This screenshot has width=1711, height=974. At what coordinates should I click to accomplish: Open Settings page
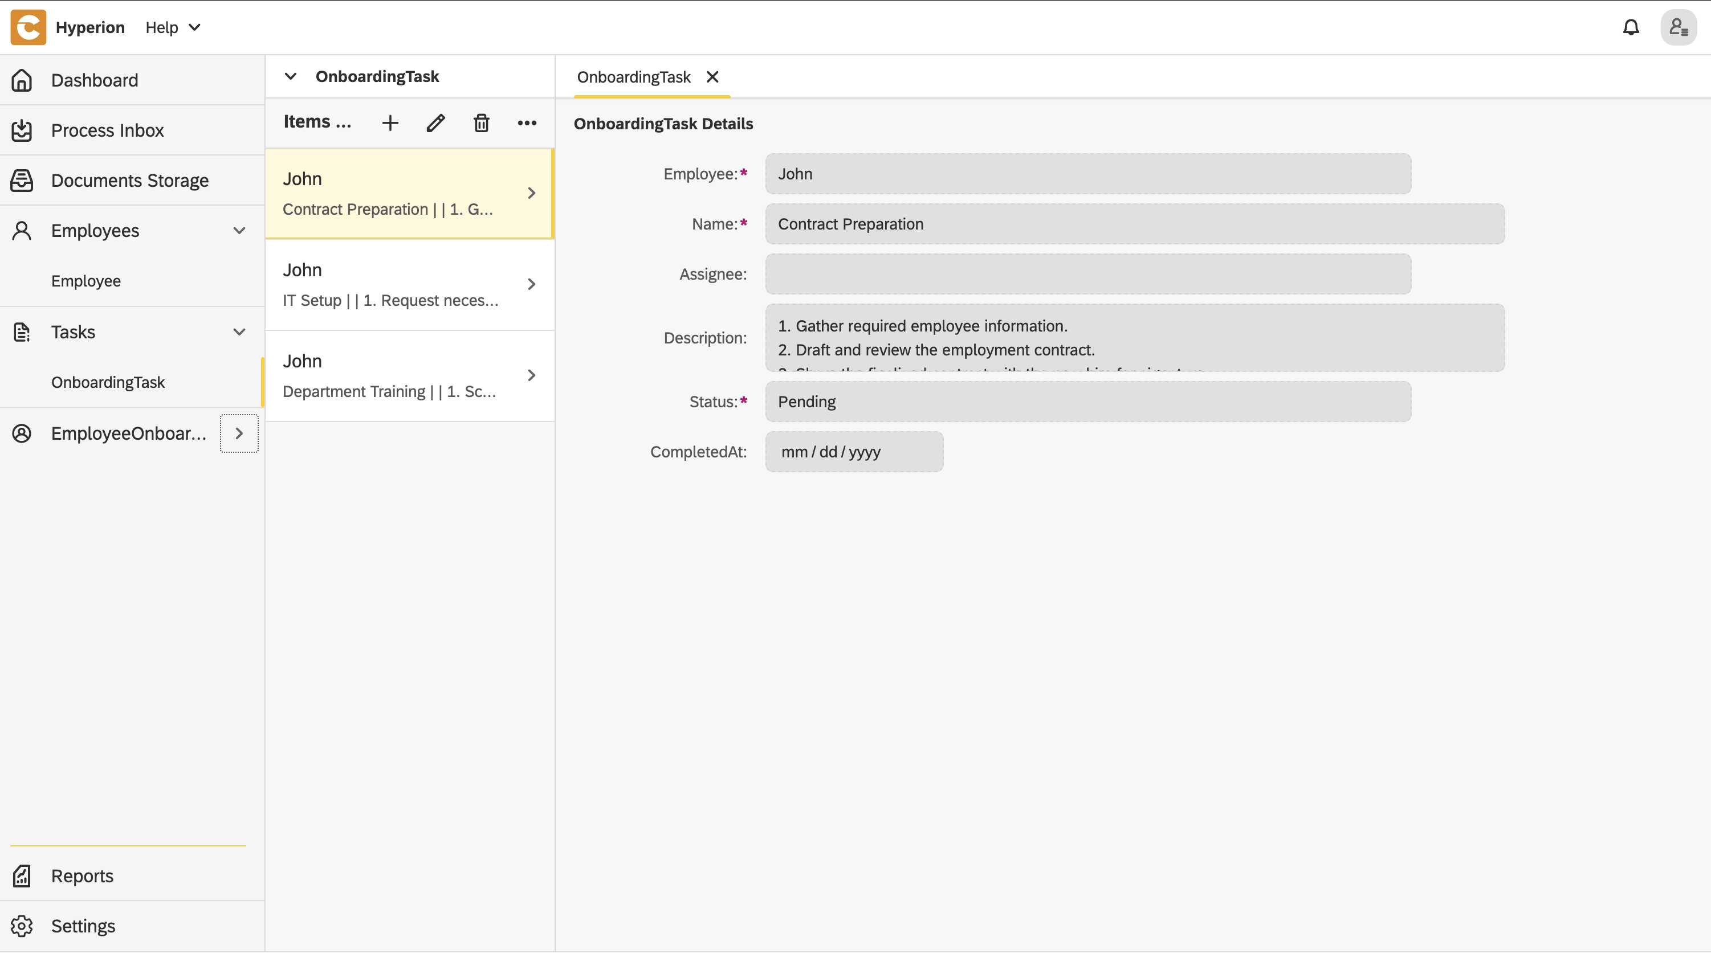[x=133, y=926]
